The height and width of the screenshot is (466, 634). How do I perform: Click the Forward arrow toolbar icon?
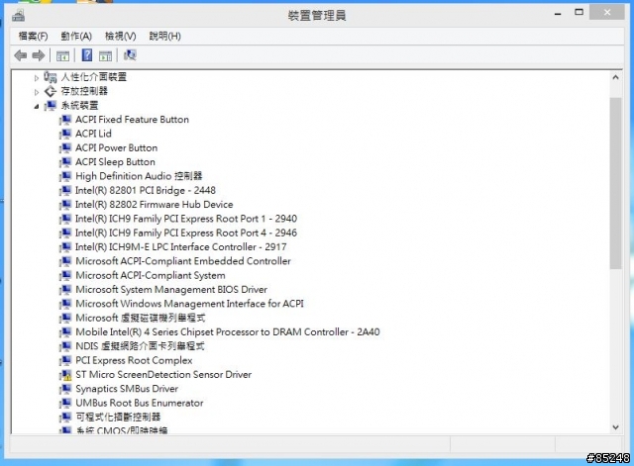pos(39,55)
